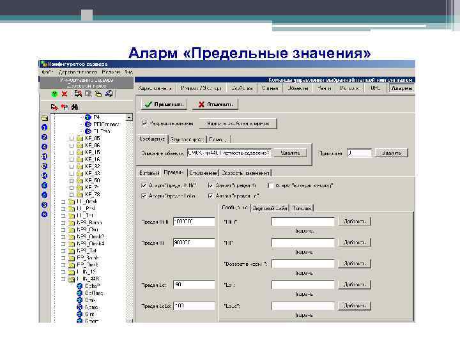This screenshot has width=460, height=345.
Task: Open the Помощь tab in limits message panel
Action: coord(302,208)
